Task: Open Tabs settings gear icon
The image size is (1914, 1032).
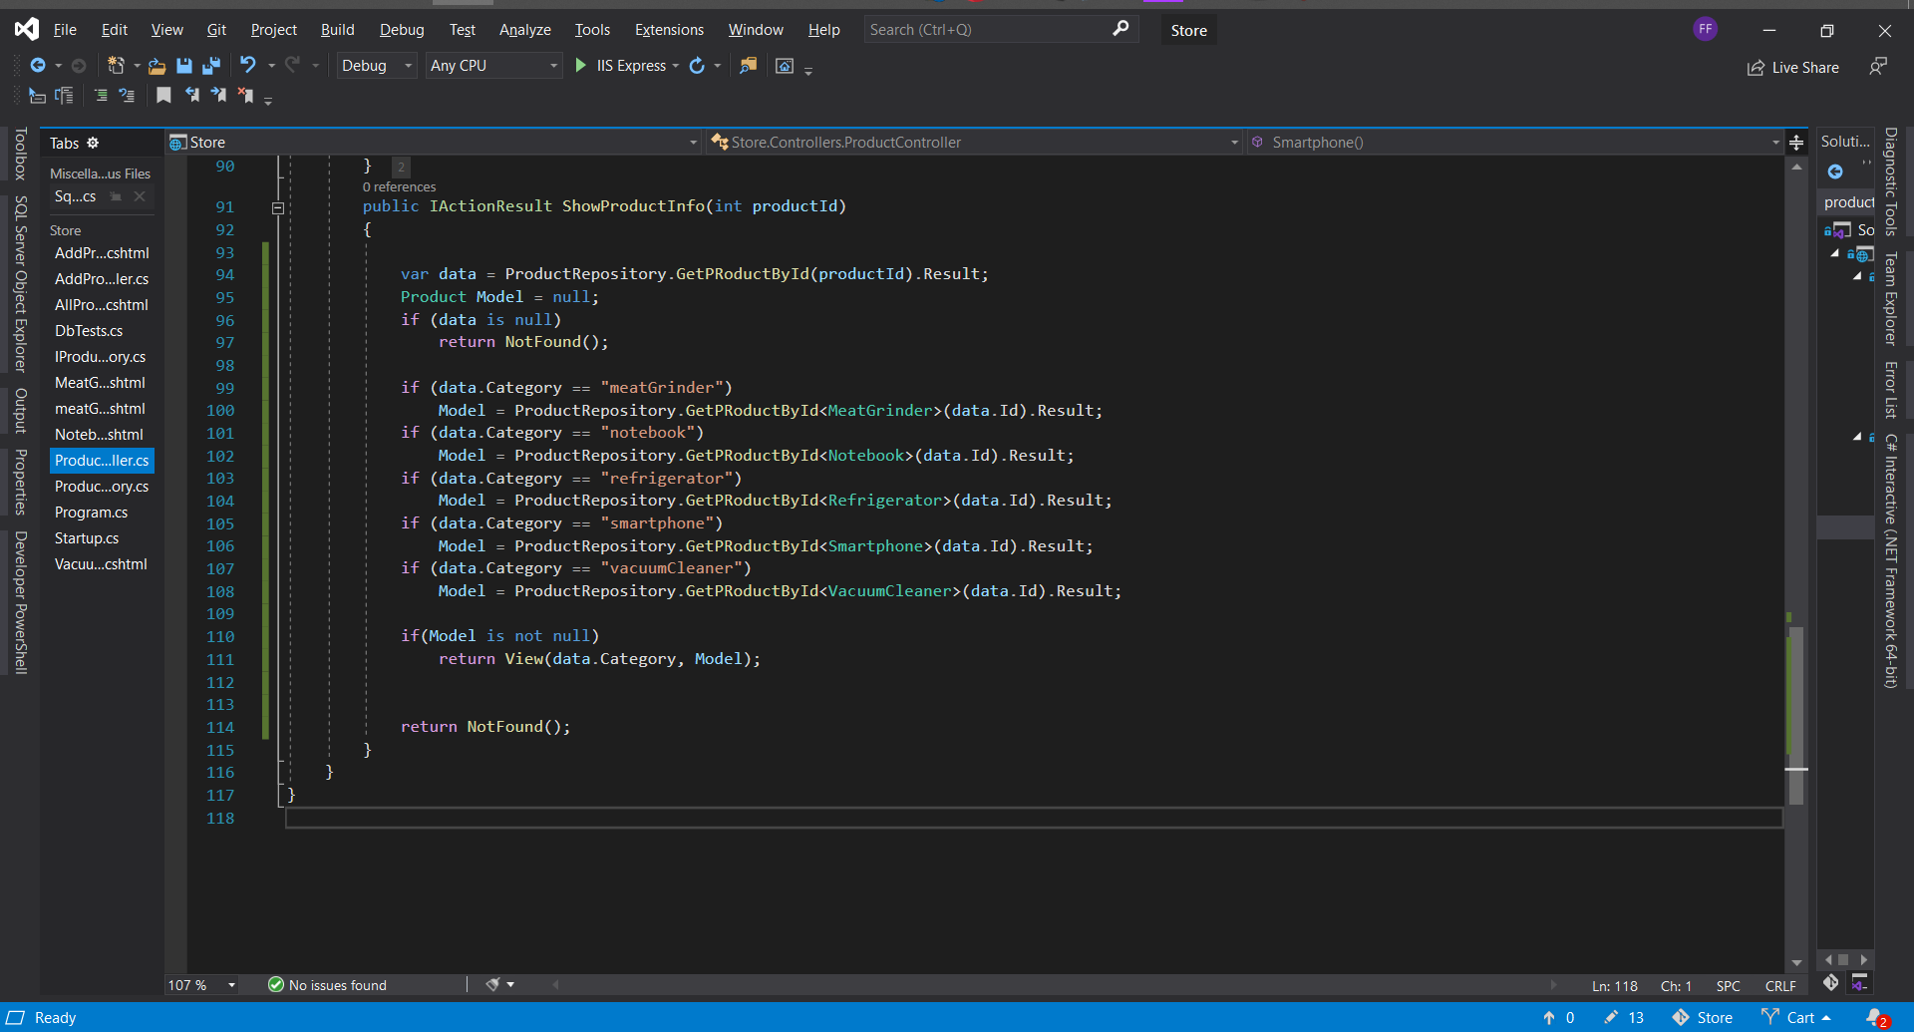Action: 93,143
